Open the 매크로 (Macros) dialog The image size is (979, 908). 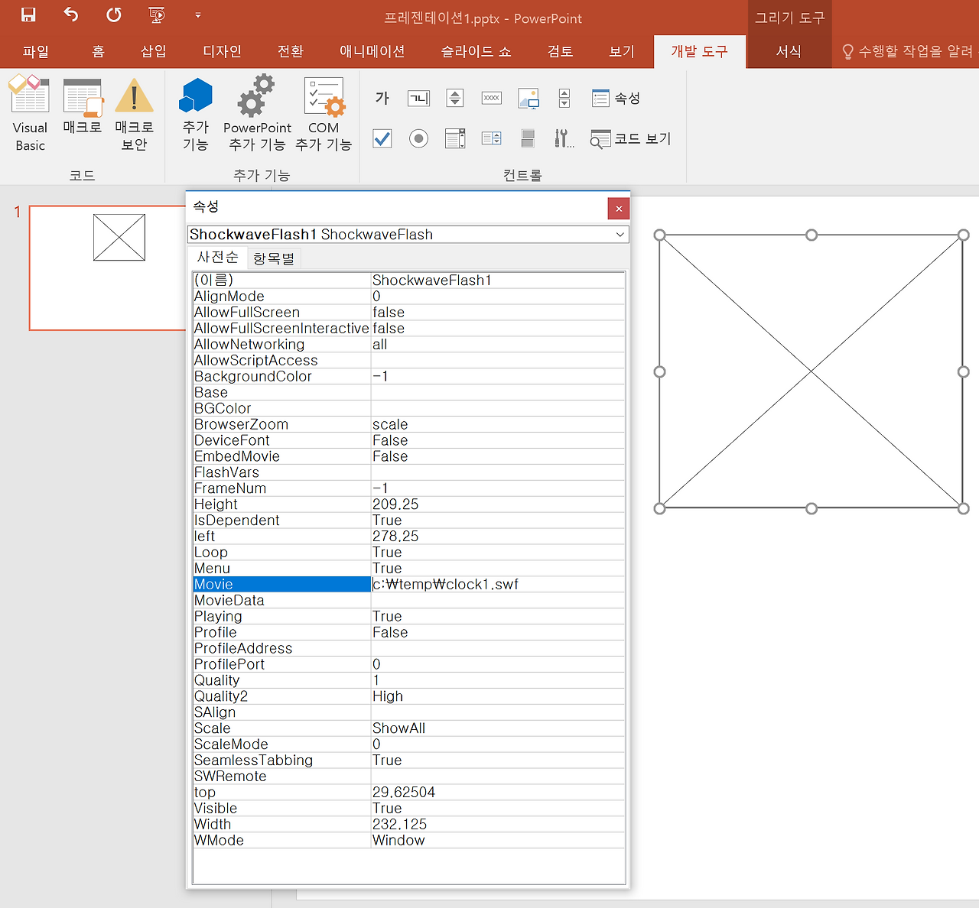tap(82, 106)
